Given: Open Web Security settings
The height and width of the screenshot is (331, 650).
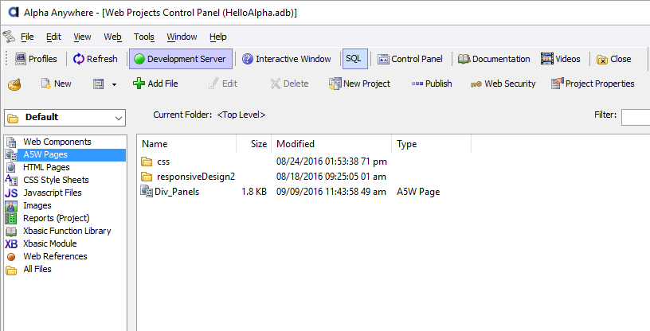Looking at the screenshot, I should point(503,84).
